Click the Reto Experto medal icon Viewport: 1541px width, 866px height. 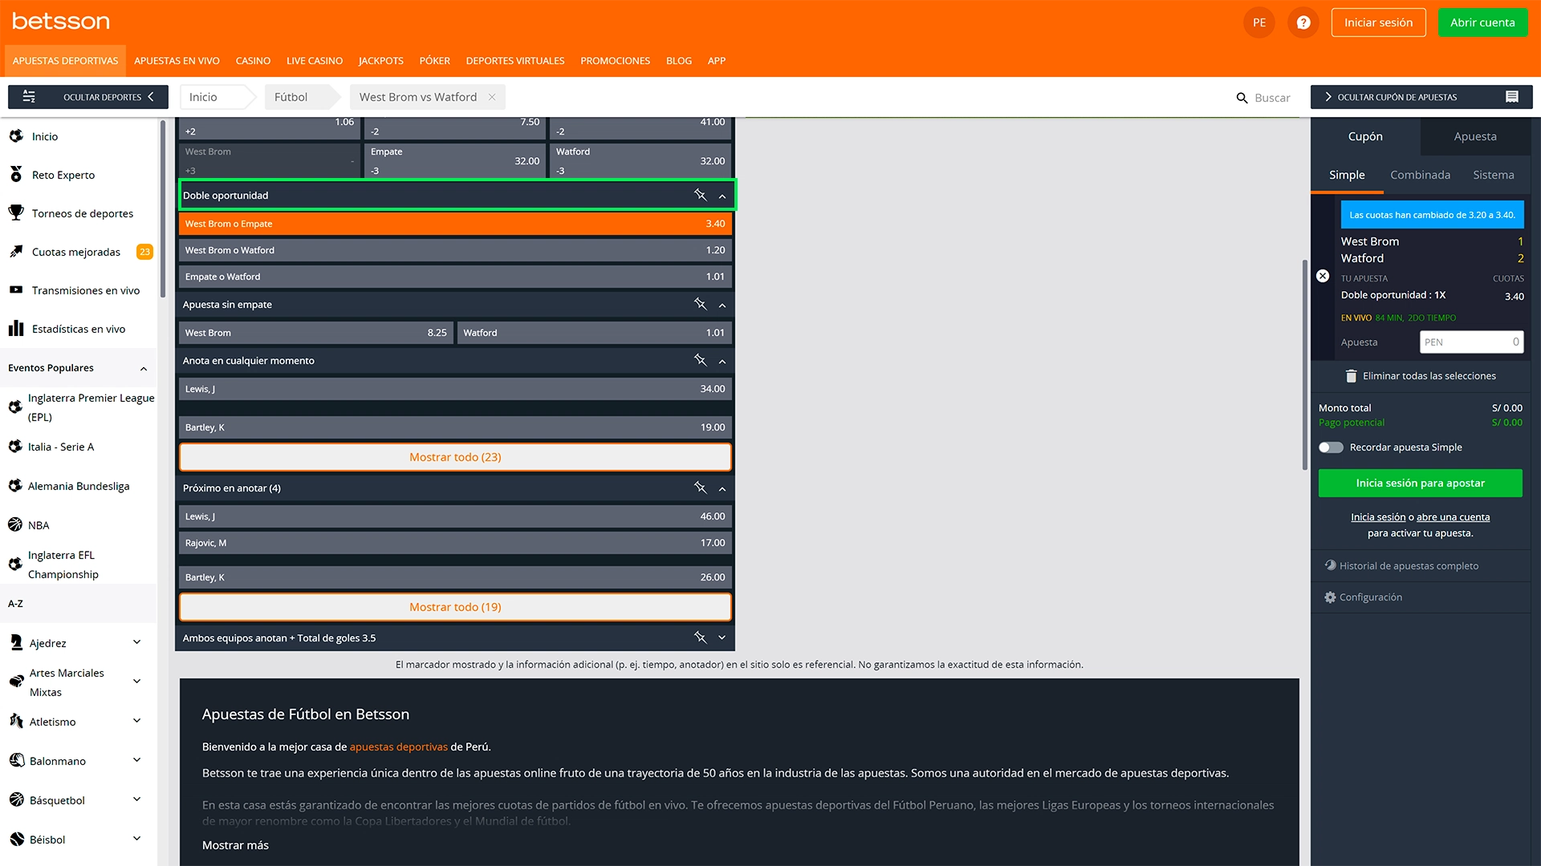pyautogui.click(x=16, y=174)
